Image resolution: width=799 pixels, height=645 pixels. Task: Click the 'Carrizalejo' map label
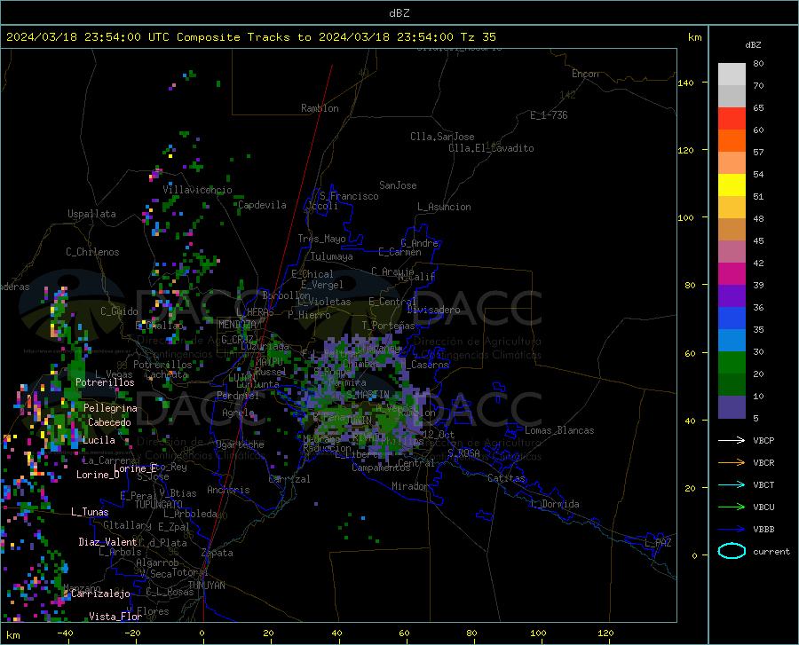tap(100, 594)
